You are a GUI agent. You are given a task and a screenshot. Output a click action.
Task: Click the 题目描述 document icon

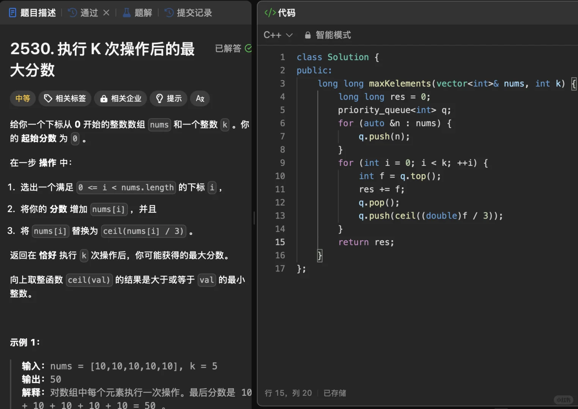(13, 13)
